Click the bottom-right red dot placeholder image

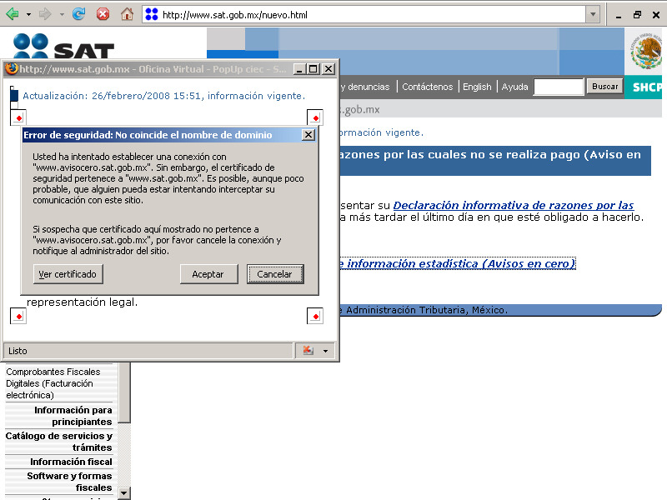pos(315,317)
